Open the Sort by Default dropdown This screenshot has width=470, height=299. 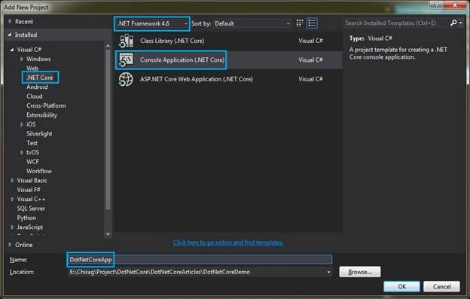coord(252,23)
